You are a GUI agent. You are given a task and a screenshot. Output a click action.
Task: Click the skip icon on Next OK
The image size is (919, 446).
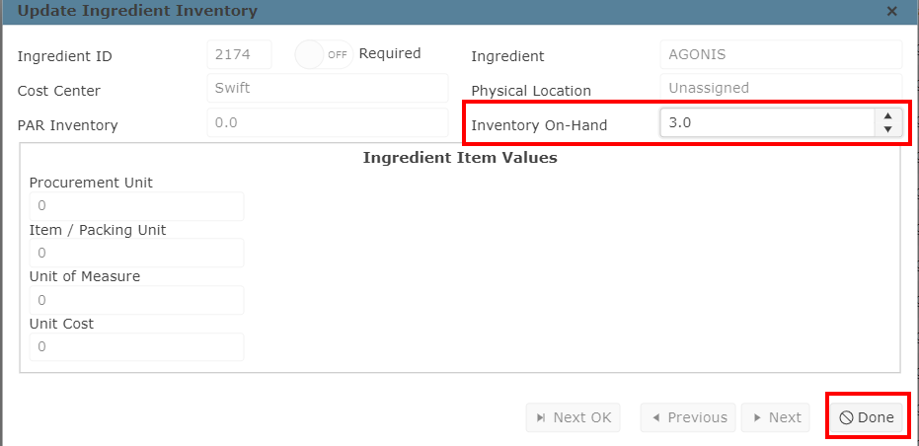click(x=540, y=417)
